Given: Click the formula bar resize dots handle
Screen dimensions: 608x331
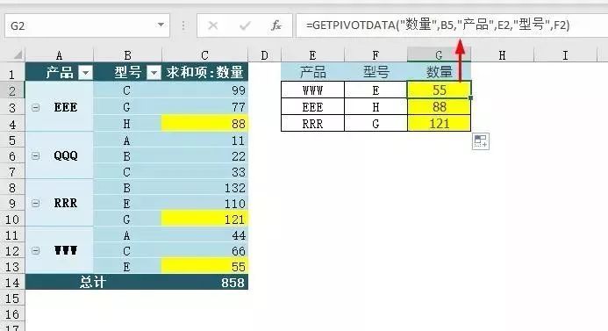Looking at the screenshot, I should (x=183, y=25).
